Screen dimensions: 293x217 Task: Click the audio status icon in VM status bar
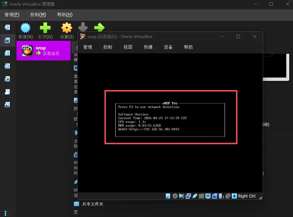click(x=182, y=196)
